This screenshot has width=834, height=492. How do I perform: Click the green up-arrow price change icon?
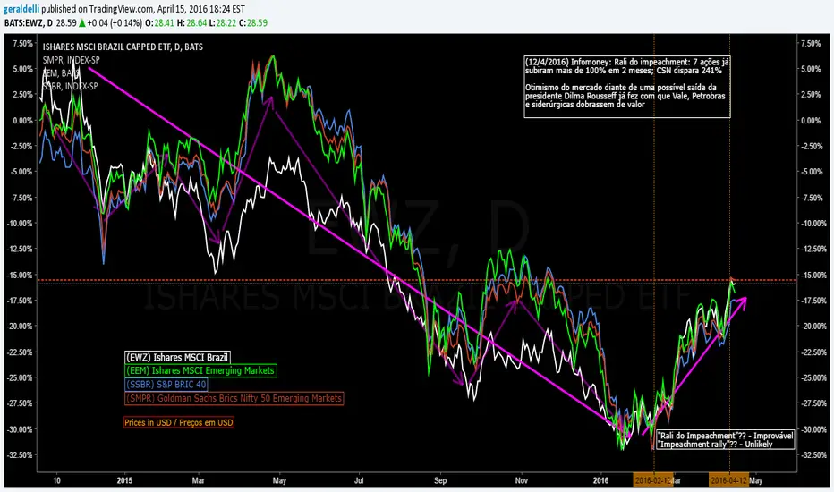[x=82, y=23]
